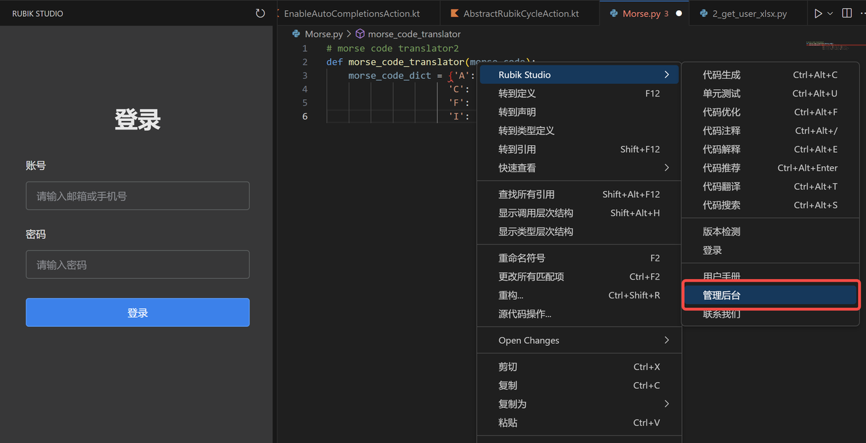The height and width of the screenshot is (443, 866).
Task: Click the Python icon in Morse.py breadcrumb
Action: (296, 34)
